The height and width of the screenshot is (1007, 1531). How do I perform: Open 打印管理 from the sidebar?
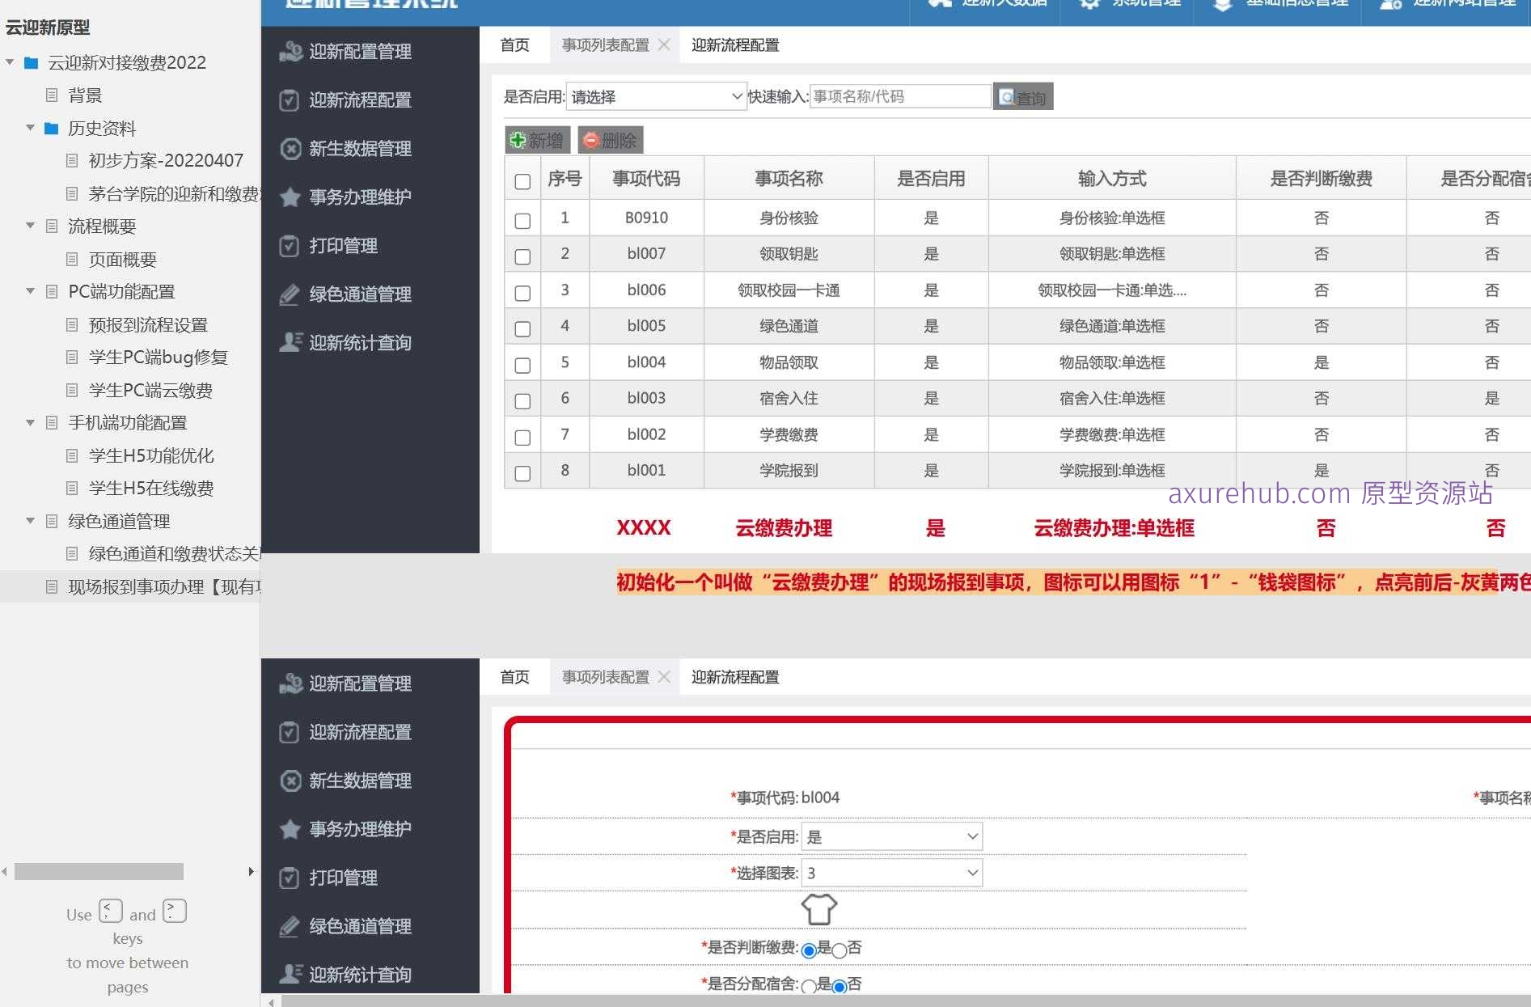pos(343,246)
